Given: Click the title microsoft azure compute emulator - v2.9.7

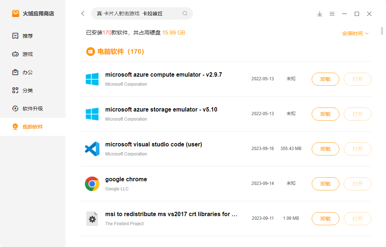Looking at the screenshot, I should tap(164, 74).
